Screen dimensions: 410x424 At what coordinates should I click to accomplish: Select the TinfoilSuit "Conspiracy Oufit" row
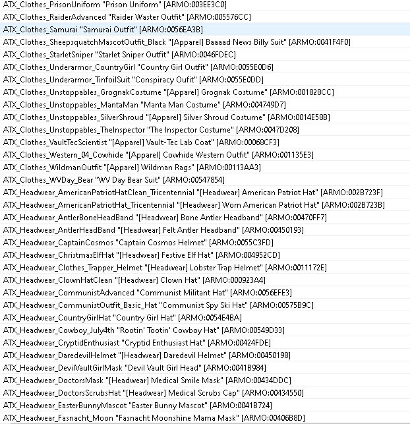[205, 80]
